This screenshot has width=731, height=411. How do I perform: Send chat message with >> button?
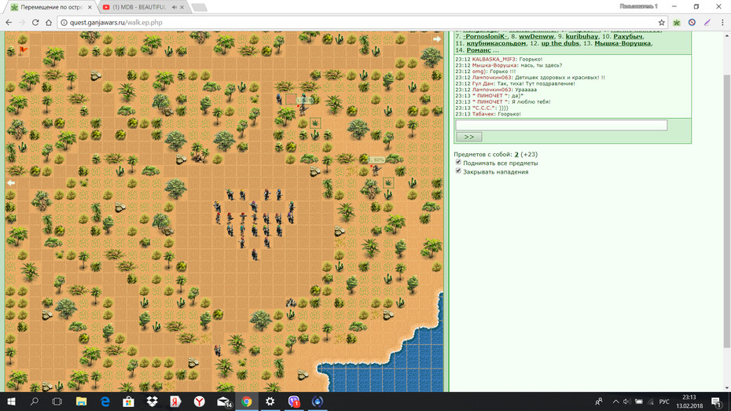(469, 137)
